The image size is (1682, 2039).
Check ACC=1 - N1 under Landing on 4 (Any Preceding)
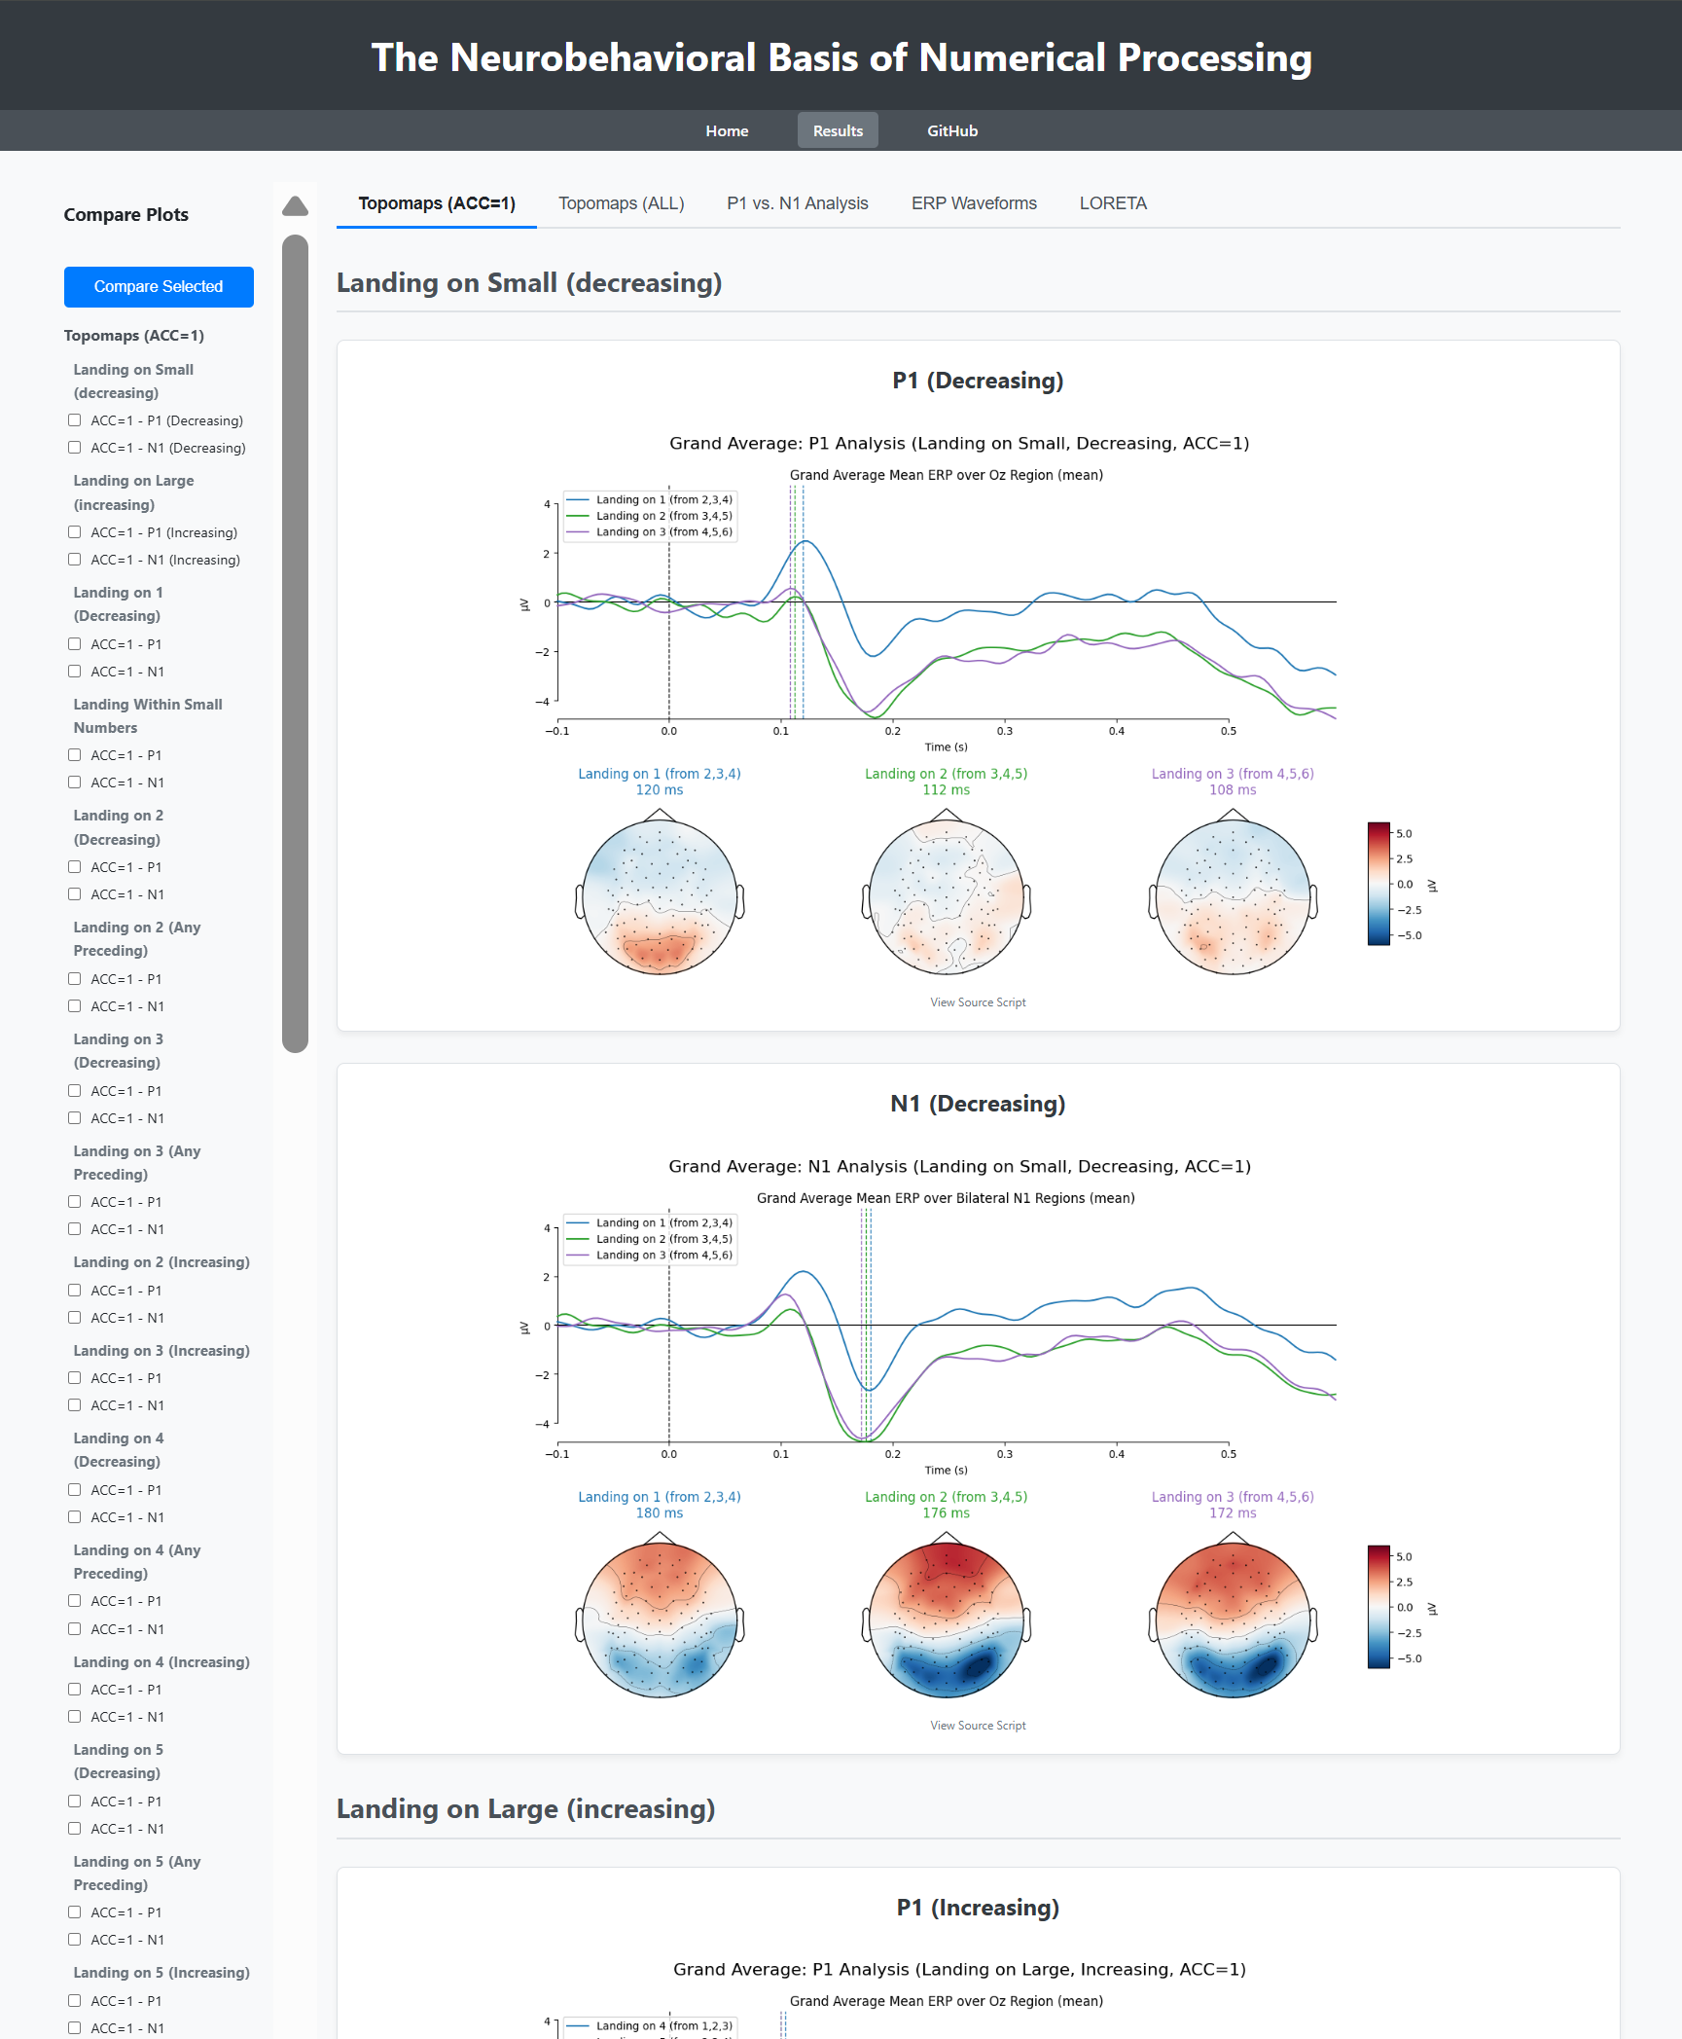(x=75, y=1629)
